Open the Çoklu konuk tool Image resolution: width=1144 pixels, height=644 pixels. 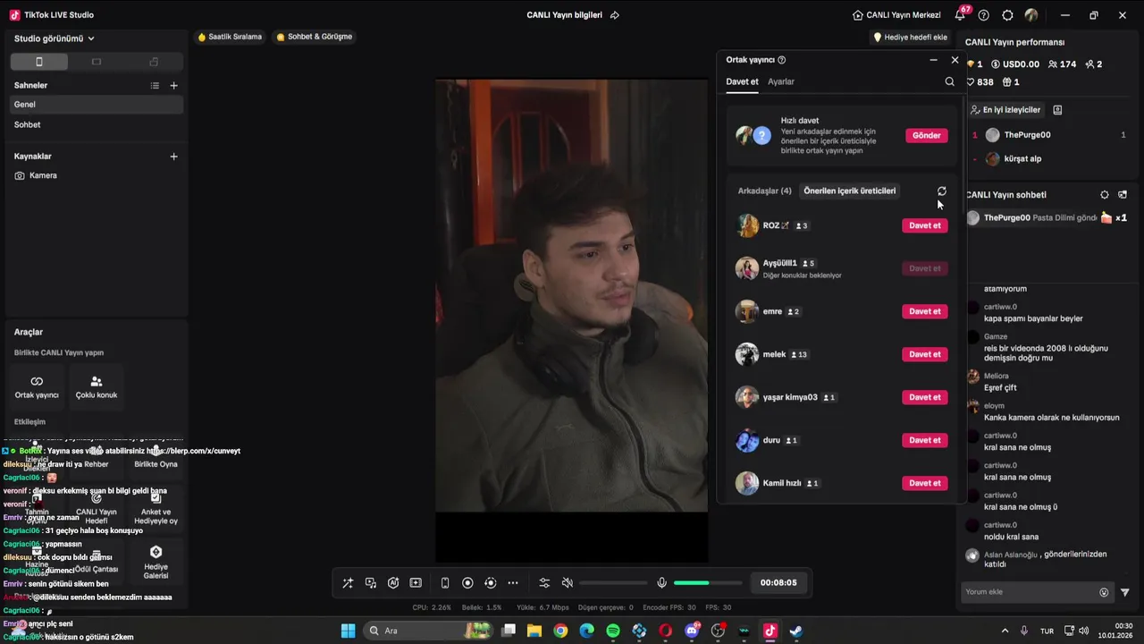(x=97, y=386)
